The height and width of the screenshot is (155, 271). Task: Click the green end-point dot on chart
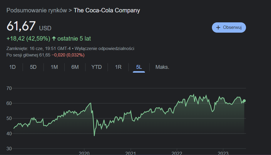coord(244,101)
